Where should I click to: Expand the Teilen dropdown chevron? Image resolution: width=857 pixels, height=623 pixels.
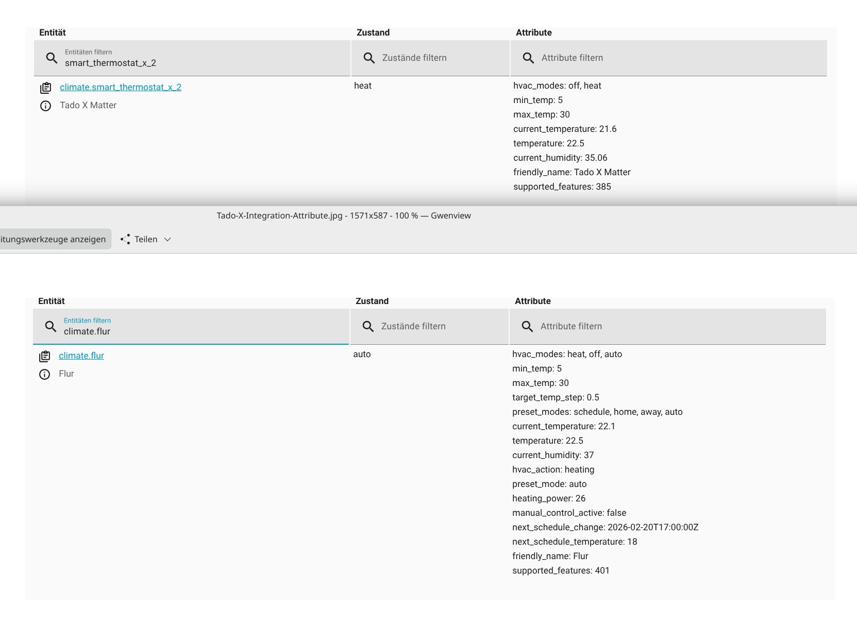pyautogui.click(x=167, y=239)
